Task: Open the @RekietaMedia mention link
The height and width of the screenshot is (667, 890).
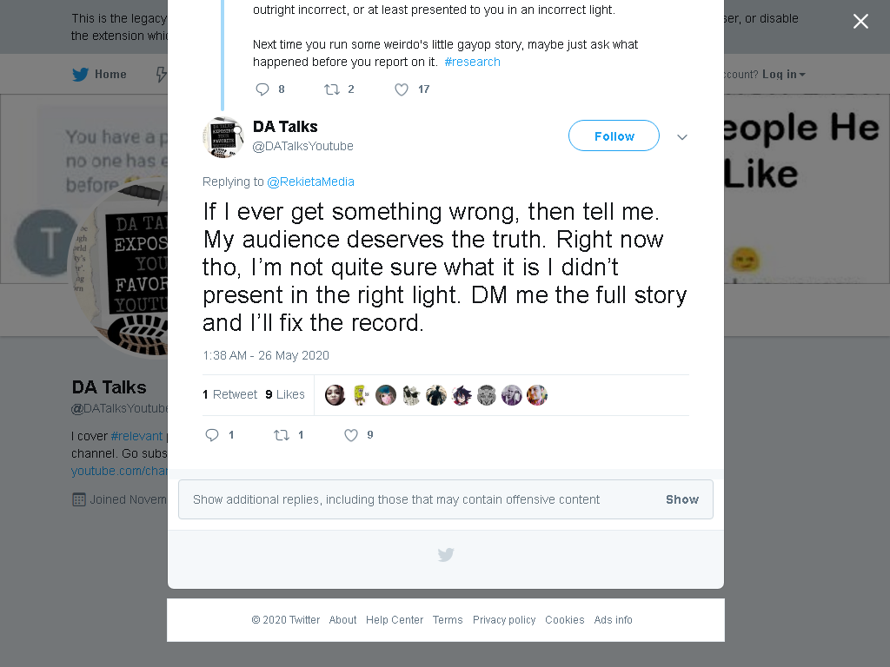Action: pos(310,182)
